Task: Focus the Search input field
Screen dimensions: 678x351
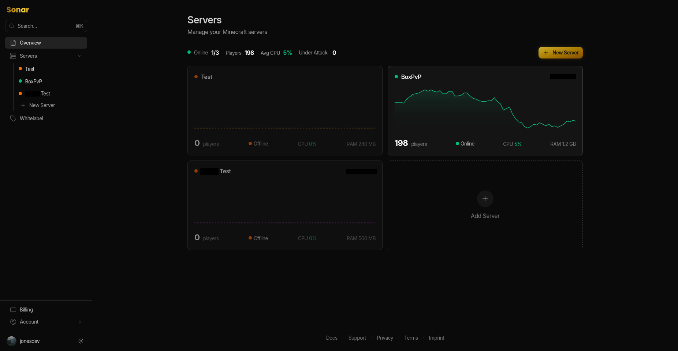Action: (x=46, y=26)
